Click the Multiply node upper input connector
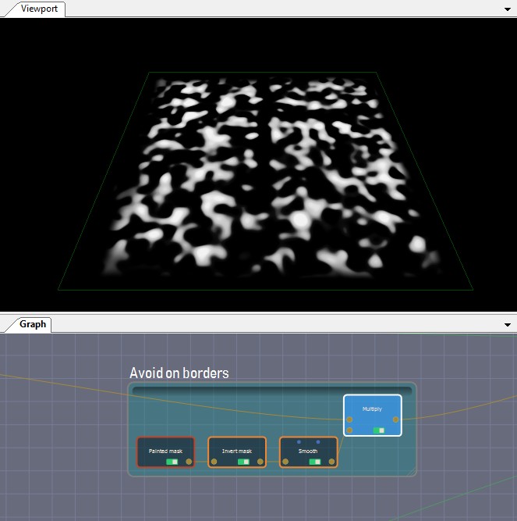Screen dimensions: 517x521 [x=349, y=419]
